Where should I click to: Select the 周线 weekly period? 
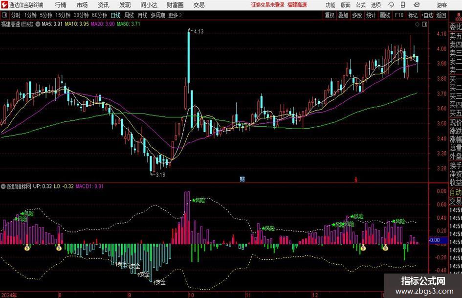pos(129,15)
